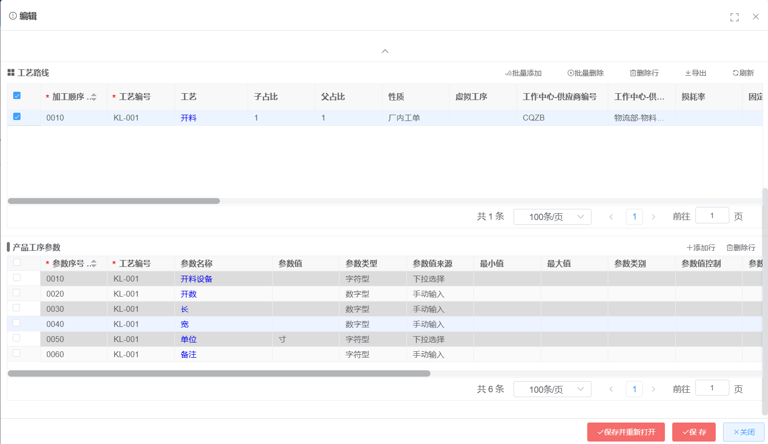
Task: Export the 工艺路线 table via 导出
Action: [x=696, y=73]
